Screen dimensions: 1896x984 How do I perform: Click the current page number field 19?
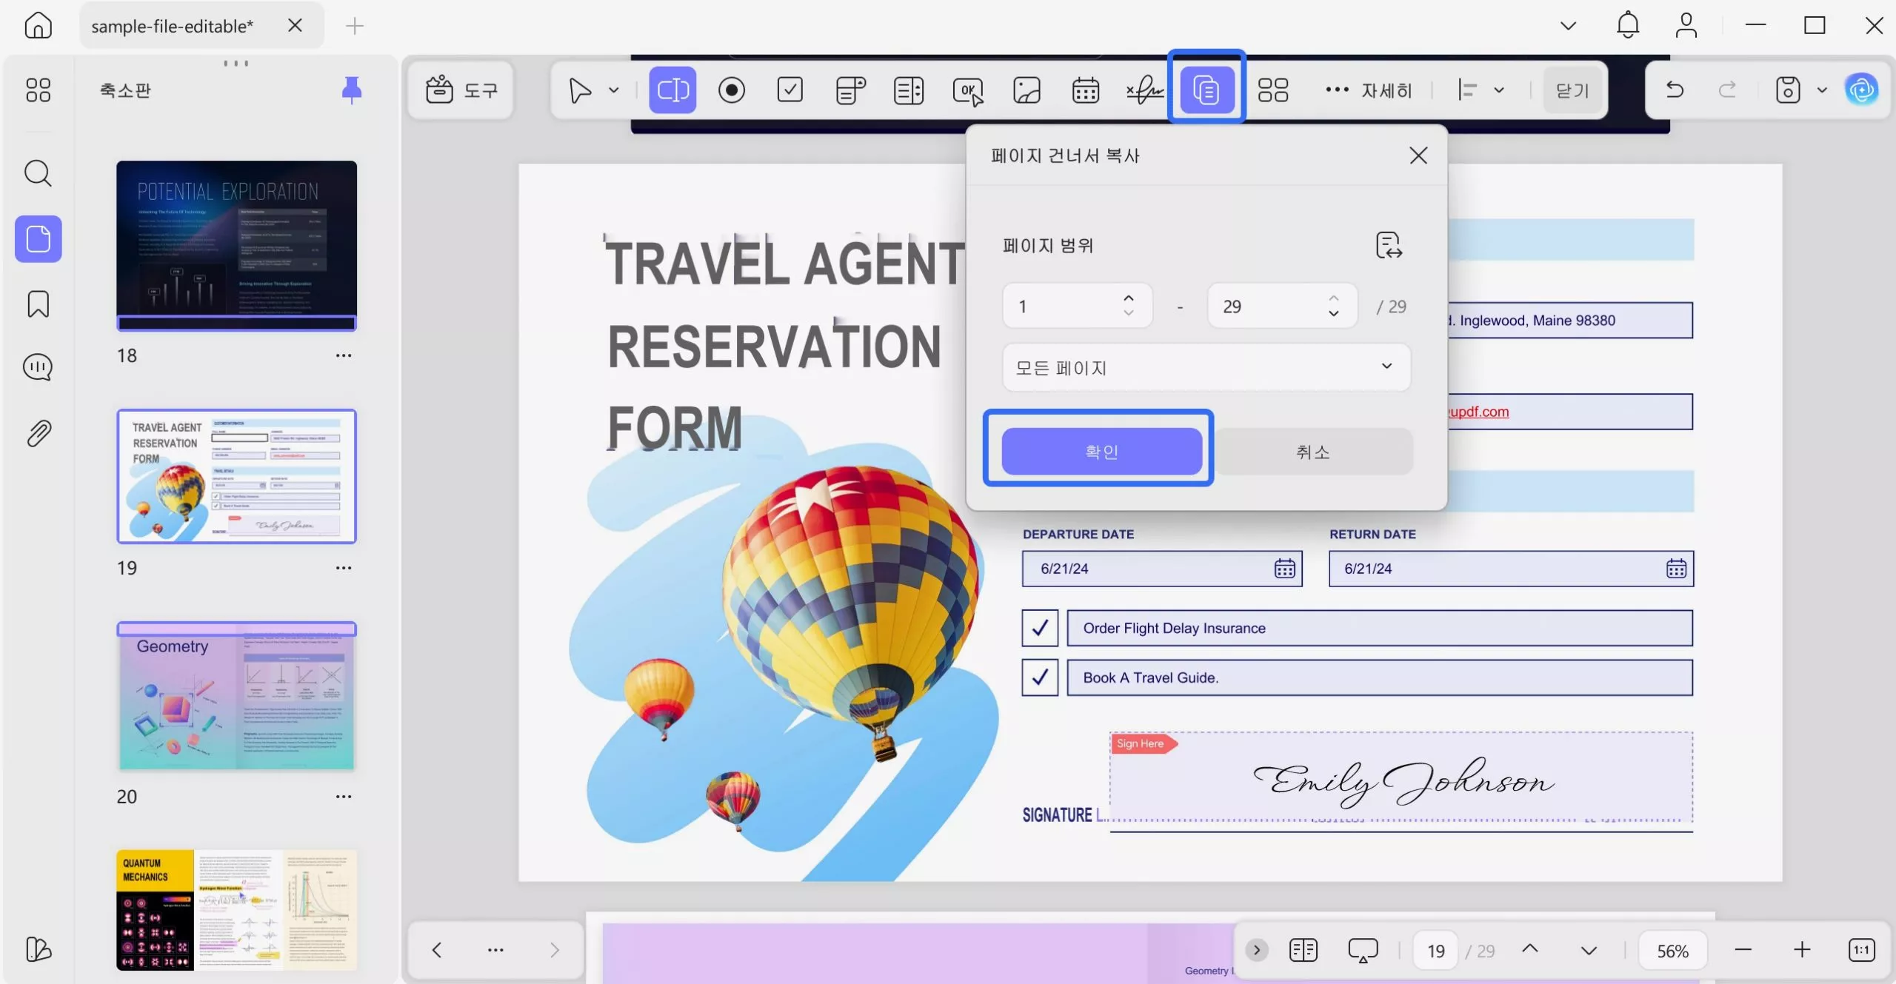[1435, 951]
